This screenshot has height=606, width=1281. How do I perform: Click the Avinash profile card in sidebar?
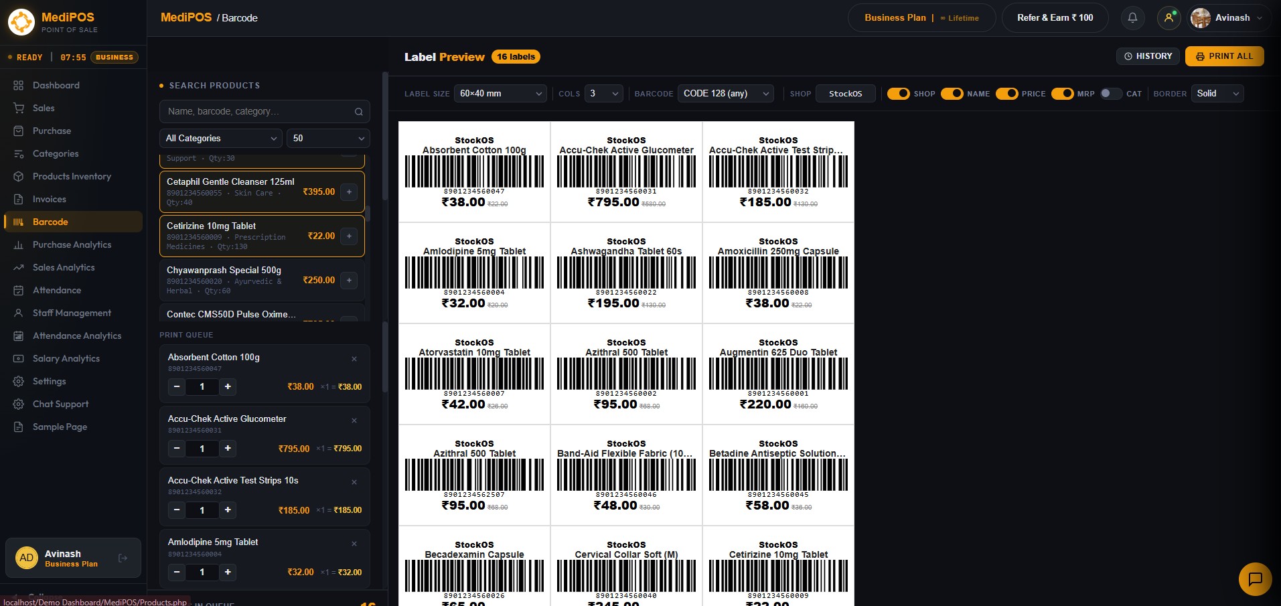73,558
